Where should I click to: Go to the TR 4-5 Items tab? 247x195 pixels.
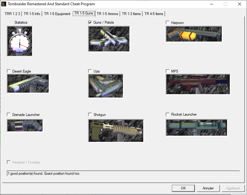(x=154, y=14)
